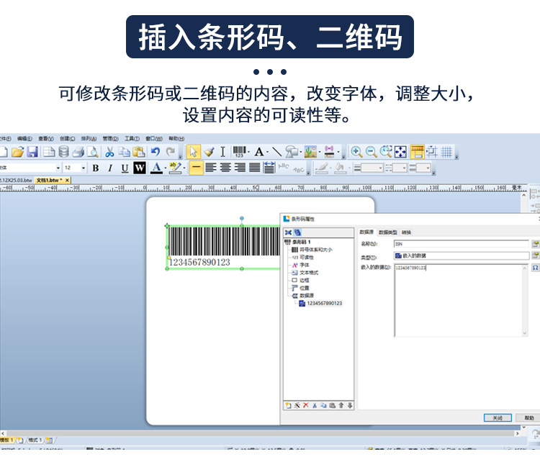Click the 名称 input field
This screenshot has height=462, width=540.
pyautogui.click(x=461, y=244)
